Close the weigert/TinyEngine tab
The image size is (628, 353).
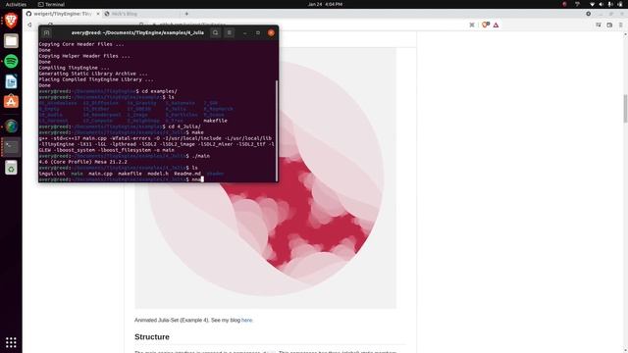[98, 14]
